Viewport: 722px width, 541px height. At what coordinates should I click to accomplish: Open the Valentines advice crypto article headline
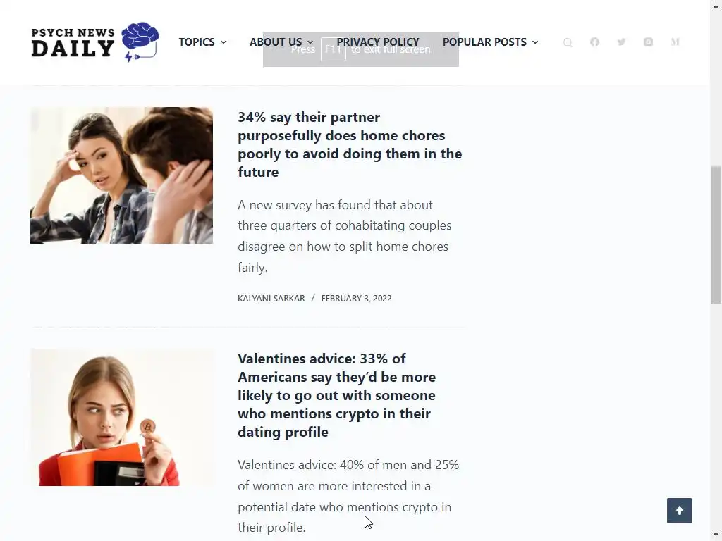click(337, 395)
